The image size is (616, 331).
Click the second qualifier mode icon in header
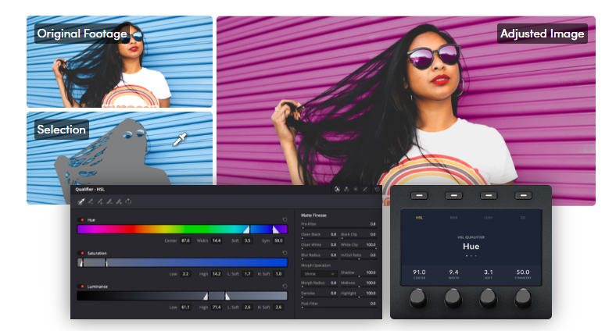click(x=346, y=189)
